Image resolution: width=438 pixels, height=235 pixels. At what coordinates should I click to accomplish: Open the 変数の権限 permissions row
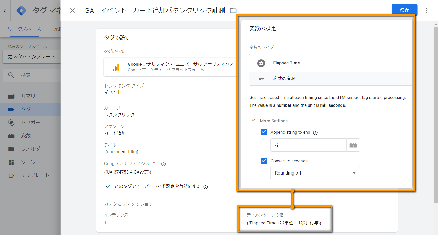(x=331, y=79)
